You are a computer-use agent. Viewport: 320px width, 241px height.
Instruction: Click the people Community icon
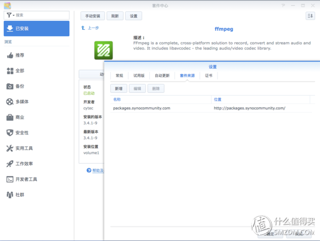[10, 195]
